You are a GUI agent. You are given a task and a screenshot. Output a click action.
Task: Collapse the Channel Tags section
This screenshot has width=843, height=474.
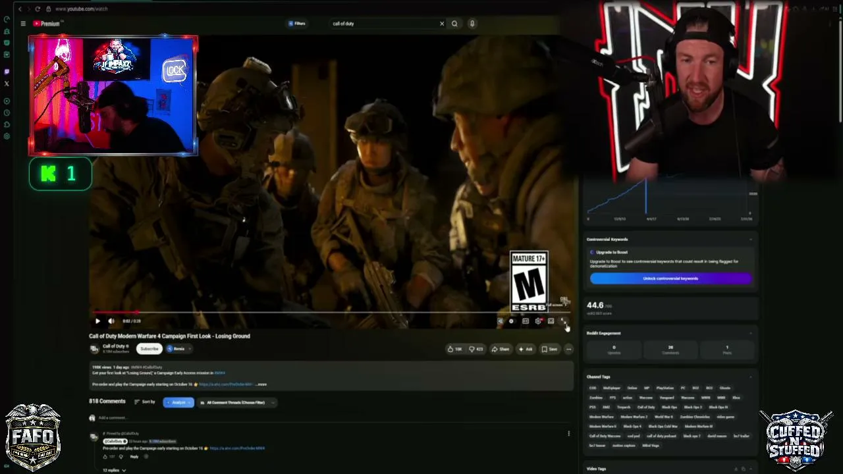click(751, 377)
